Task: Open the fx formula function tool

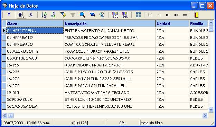Action: point(31,15)
